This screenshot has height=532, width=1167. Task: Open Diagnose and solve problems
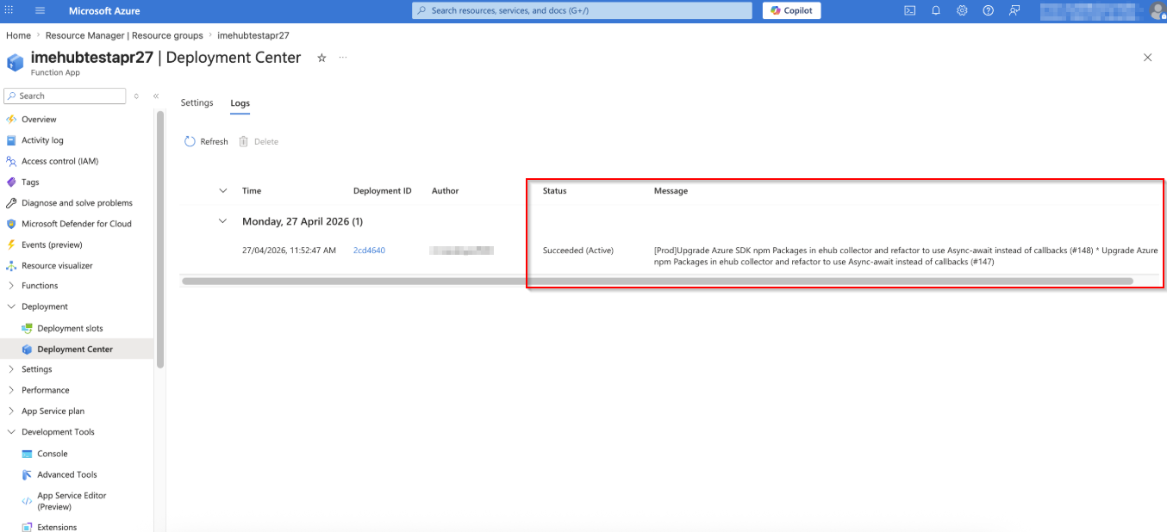click(x=77, y=203)
